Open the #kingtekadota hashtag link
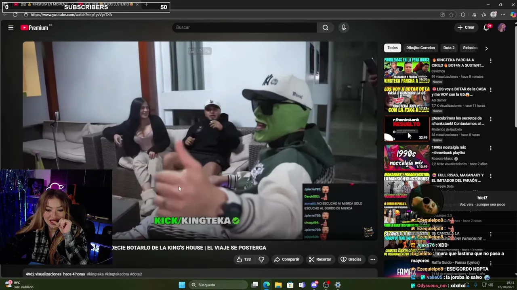This screenshot has height=290, width=517. pyautogui.click(x=117, y=274)
